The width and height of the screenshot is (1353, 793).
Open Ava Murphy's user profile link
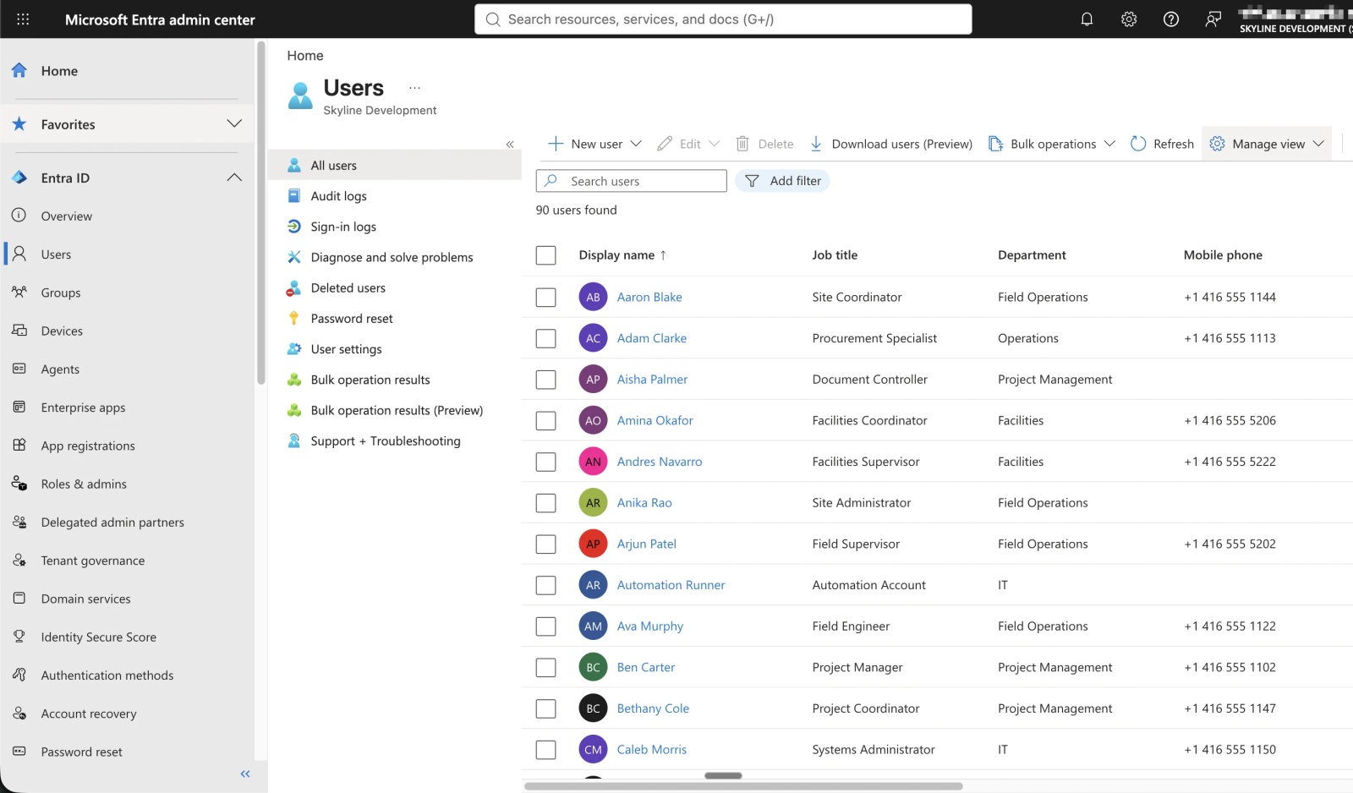click(x=649, y=626)
